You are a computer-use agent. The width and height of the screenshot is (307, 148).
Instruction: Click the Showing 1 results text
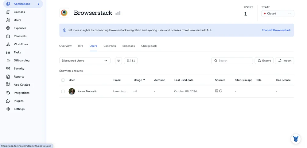pos(71,71)
